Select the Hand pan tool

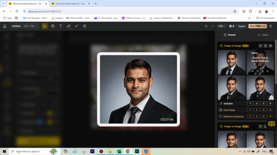coord(84,26)
